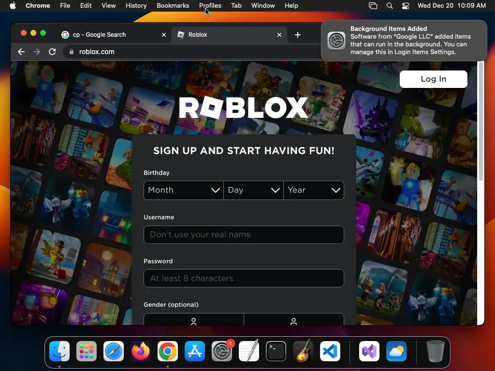Open the cloud weather app in the Dock
The image size is (495, 371).
(x=396, y=351)
